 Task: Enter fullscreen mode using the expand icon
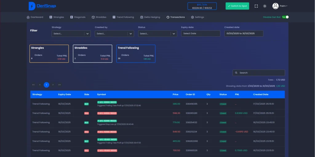click(x=256, y=6)
